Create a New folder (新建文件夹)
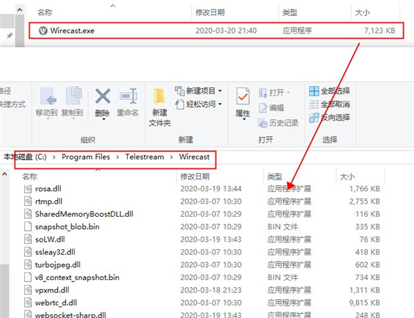 [159, 107]
